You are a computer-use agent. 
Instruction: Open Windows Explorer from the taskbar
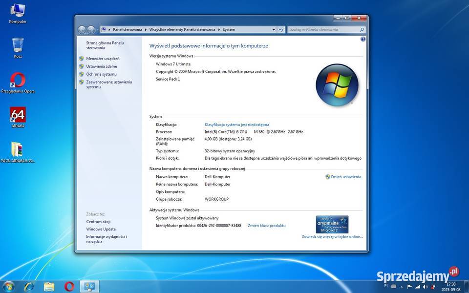pos(49,286)
